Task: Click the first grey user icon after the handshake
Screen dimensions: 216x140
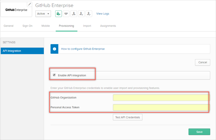Action: [74, 14]
